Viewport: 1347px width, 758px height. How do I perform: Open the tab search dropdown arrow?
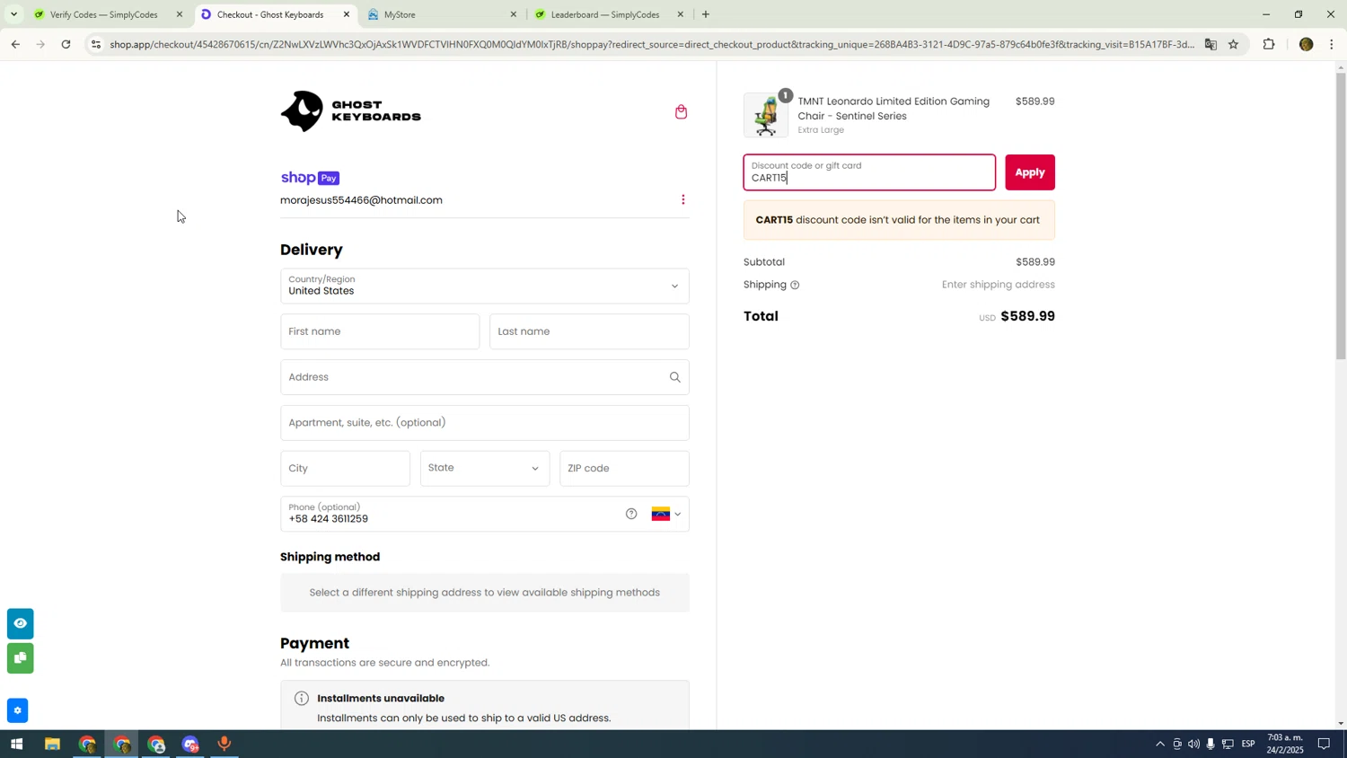[x=13, y=14]
